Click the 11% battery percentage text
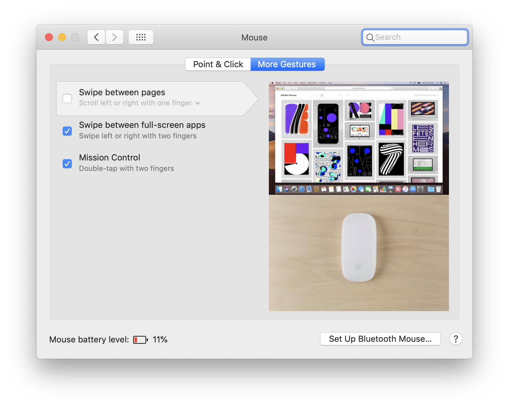509x407 pixels. click(160, 340)
